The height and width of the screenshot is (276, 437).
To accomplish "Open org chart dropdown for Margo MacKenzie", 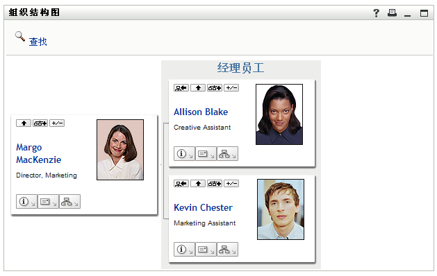I will coord(69,201).
